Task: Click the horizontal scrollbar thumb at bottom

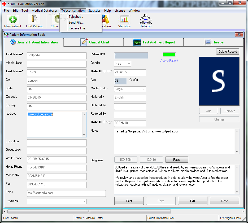Action: click(x=89, y=211)
